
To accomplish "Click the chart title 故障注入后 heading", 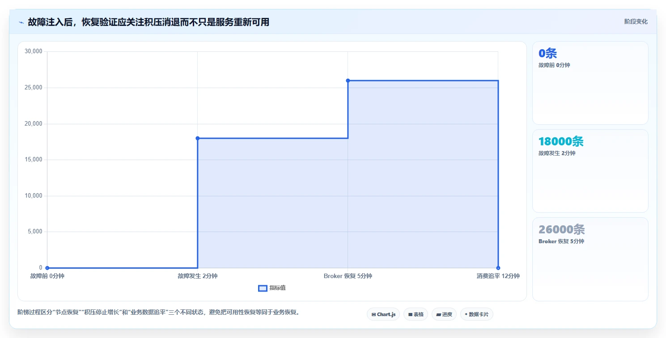I will tap(148, 22).
